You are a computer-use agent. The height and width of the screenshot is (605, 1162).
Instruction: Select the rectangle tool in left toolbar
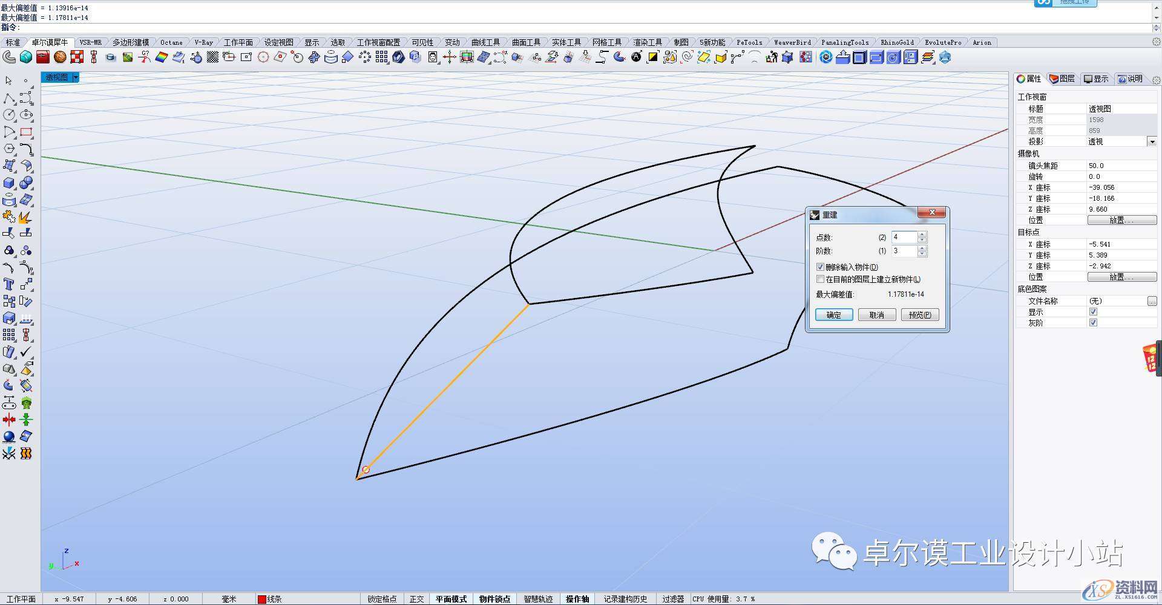26,132
